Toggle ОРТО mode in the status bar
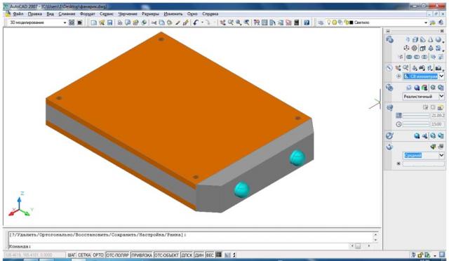 point(98,255)
